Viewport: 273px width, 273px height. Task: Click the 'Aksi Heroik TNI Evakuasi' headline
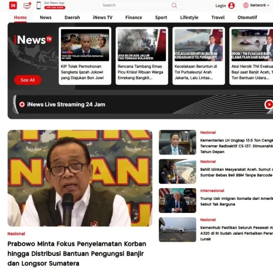pos(252,72)
